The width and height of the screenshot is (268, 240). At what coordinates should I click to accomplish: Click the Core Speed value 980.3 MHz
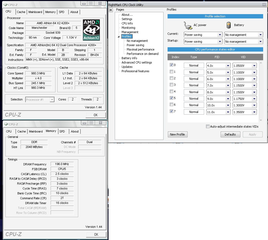(38, 73)
